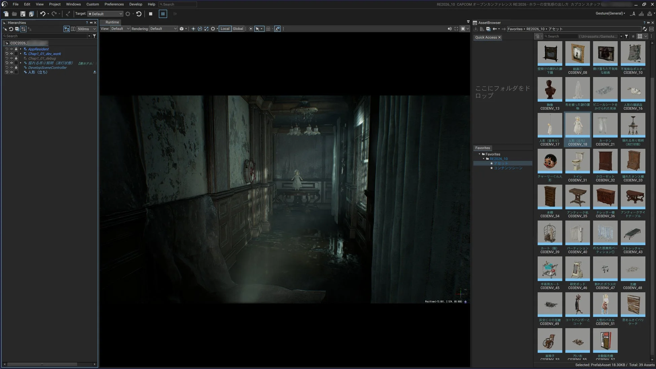Image resolution: width=656 pixels, height=369 pixels.
Task: Toggle lock for AppResident
Action: click(x=16, y=49)
